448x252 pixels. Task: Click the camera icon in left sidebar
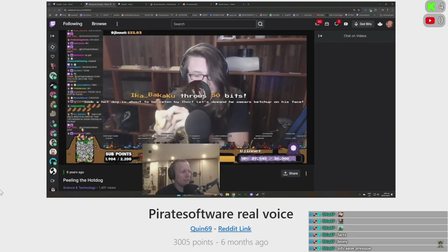tap(52, 181)
